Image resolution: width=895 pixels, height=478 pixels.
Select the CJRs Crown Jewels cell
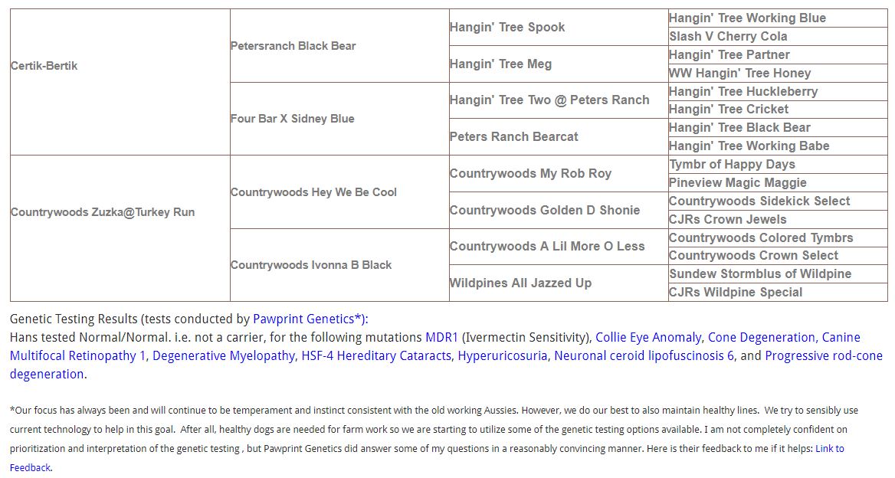click(x=728, y=219)
